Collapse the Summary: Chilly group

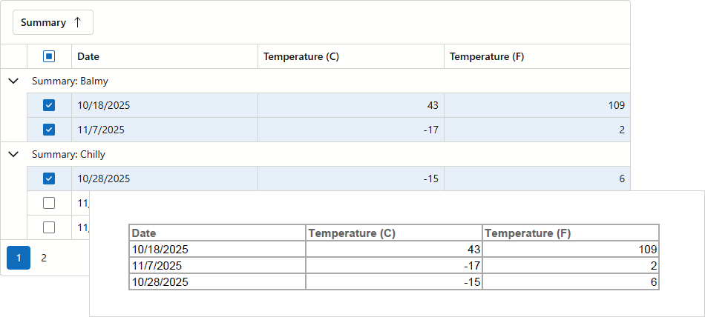(x=13, y=154)
